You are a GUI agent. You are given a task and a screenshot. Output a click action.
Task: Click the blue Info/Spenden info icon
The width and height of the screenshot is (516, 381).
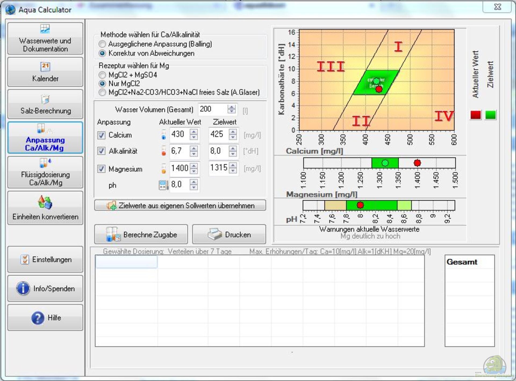pos(23,288)
